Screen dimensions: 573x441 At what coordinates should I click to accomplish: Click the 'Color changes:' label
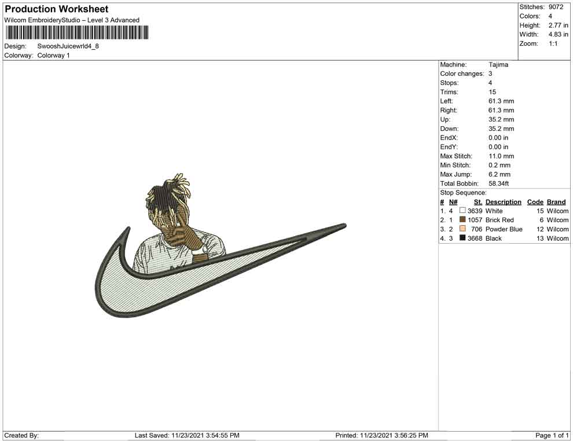[462, 73]
